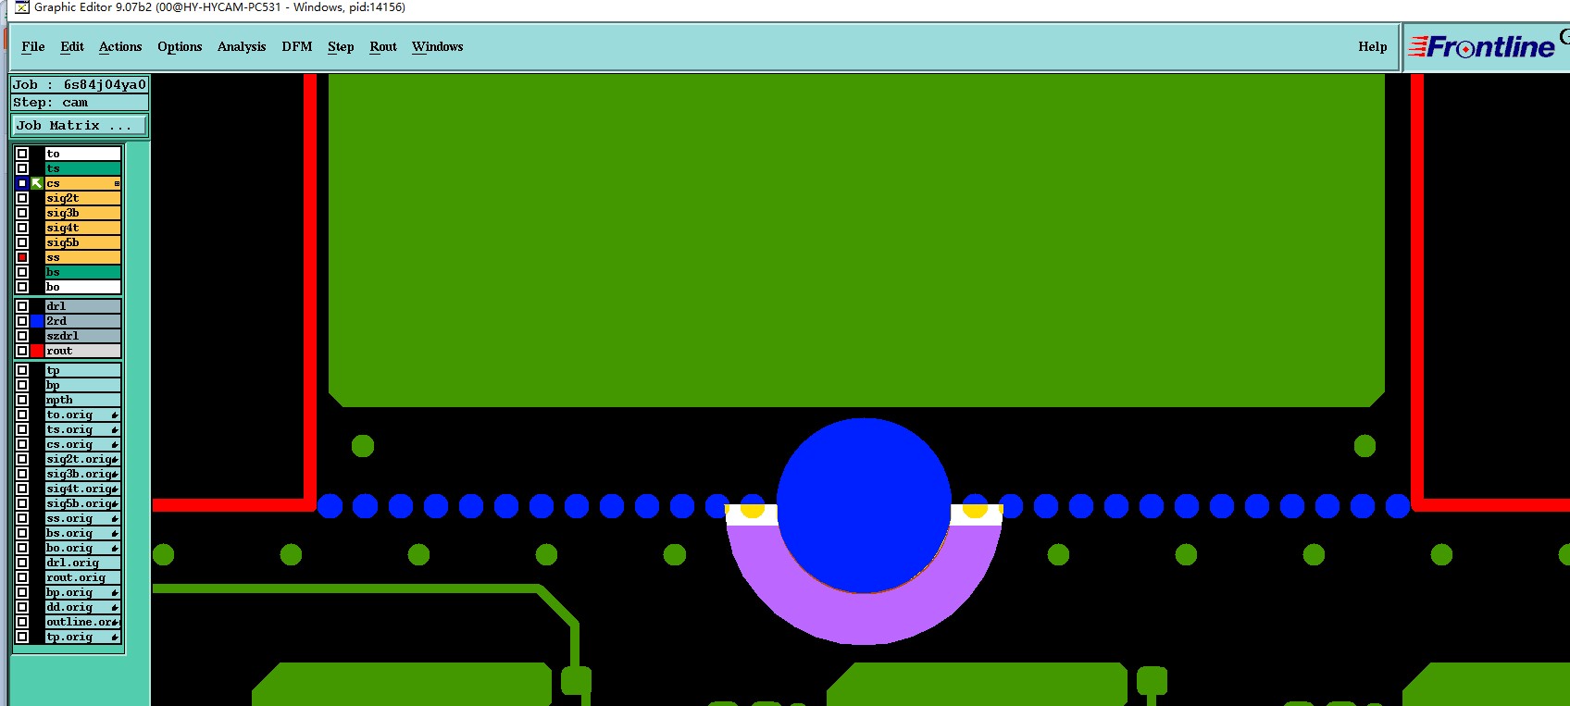1570x706 pixels.
Task: Toggle display checkbox for outline.orig layer
Action: [22, 622]
